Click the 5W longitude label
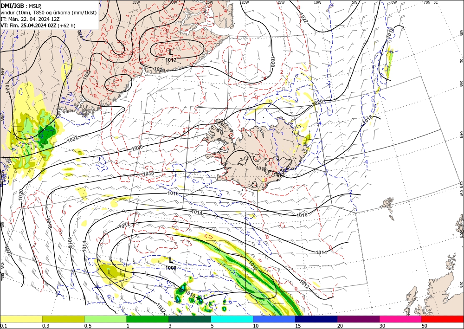The width and height of the screenshot is (464, 329). click(x=355, y=2)
